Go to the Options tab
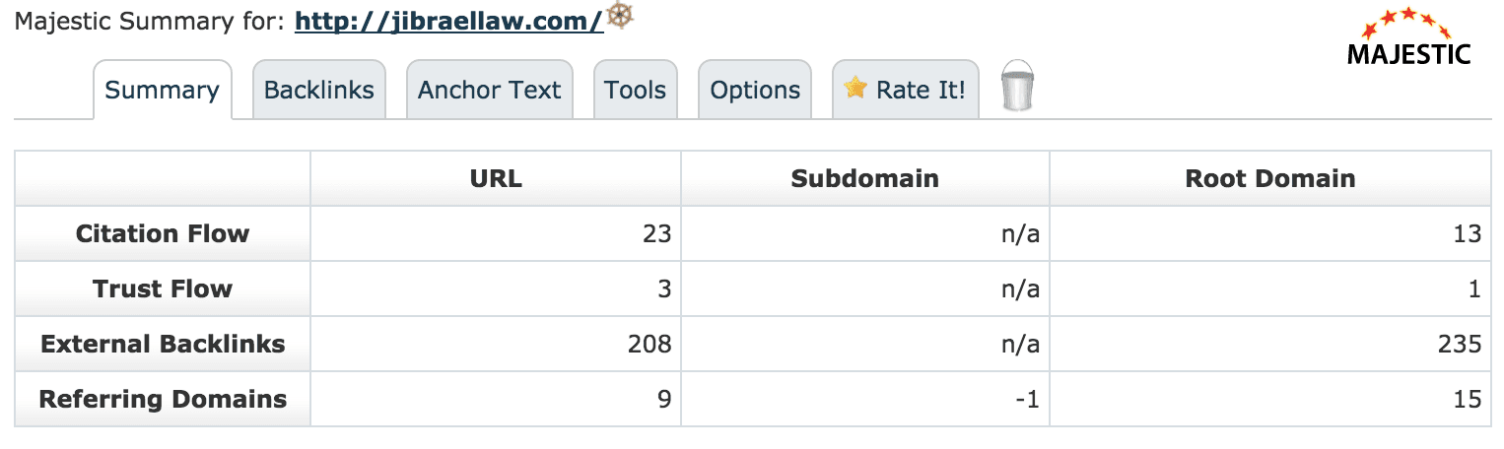The width and height of the screenshot is (1504, 449). click(x=755, y=91)
